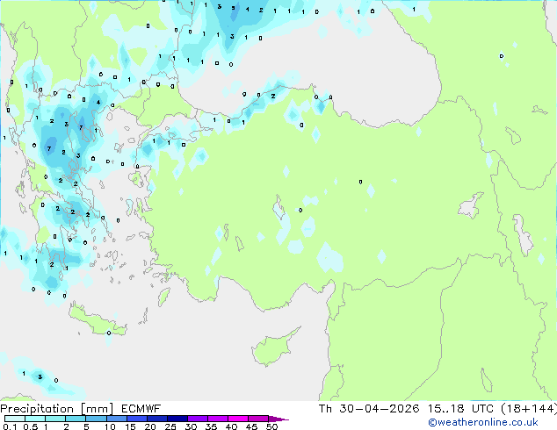This screenshot has height=430, width=557.
Task: Click the legend tick label "15"
Action: coord(130,426)
